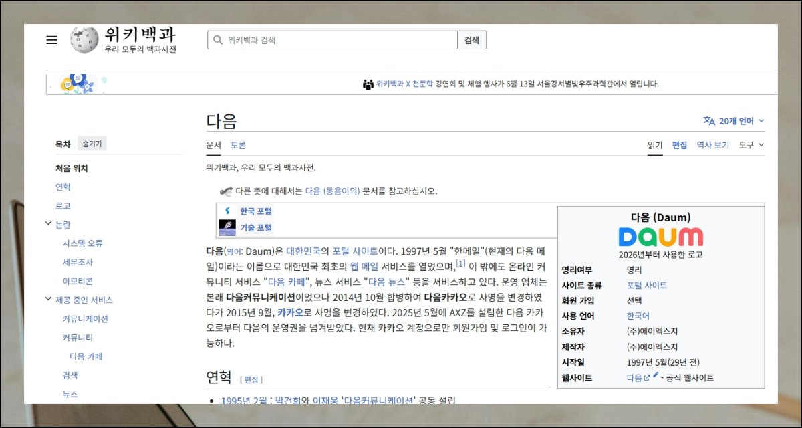The image size is (802, 428).
Task: Click the 편집 link next to 연혁 heading
Action: tap(251, 380)
